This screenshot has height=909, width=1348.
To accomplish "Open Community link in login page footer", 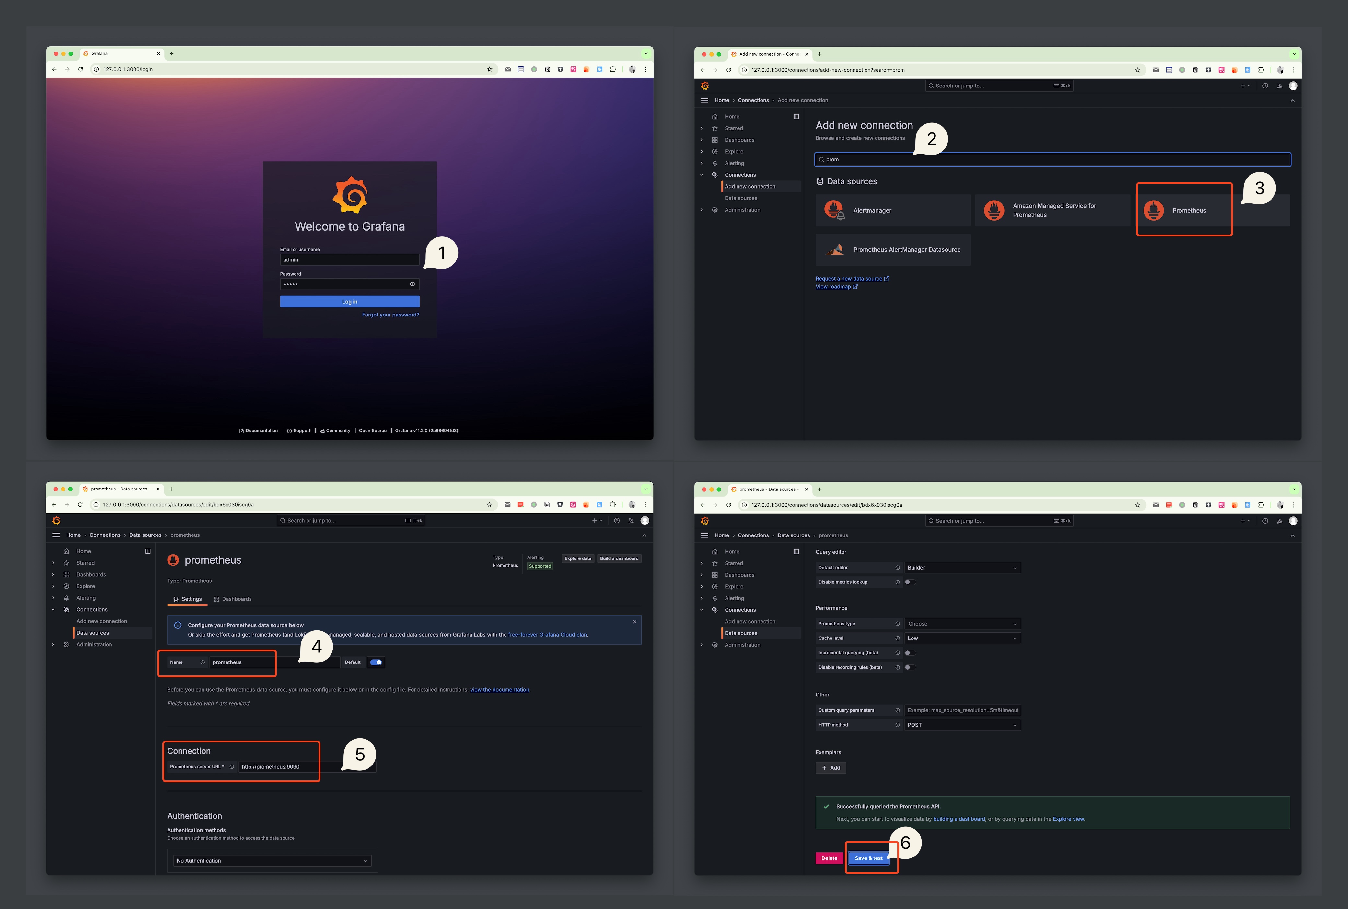I will coord(335,431).
